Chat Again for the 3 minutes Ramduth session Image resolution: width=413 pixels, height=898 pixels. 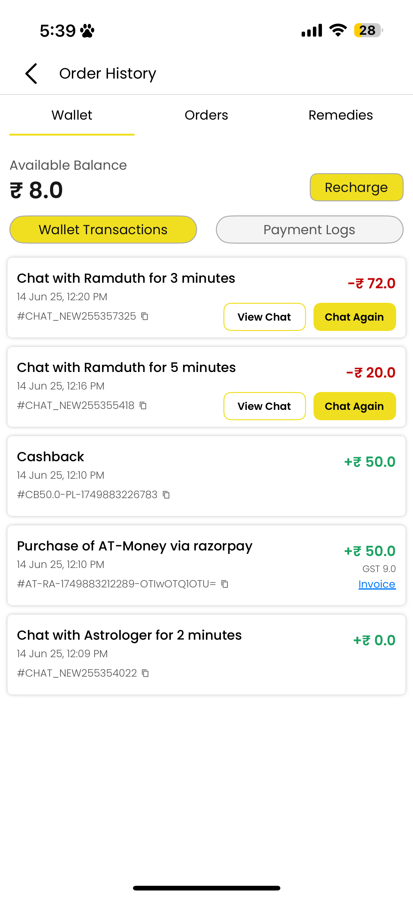[354, 317]
